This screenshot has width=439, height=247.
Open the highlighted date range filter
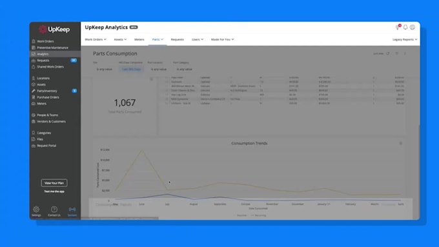point(131,69)
